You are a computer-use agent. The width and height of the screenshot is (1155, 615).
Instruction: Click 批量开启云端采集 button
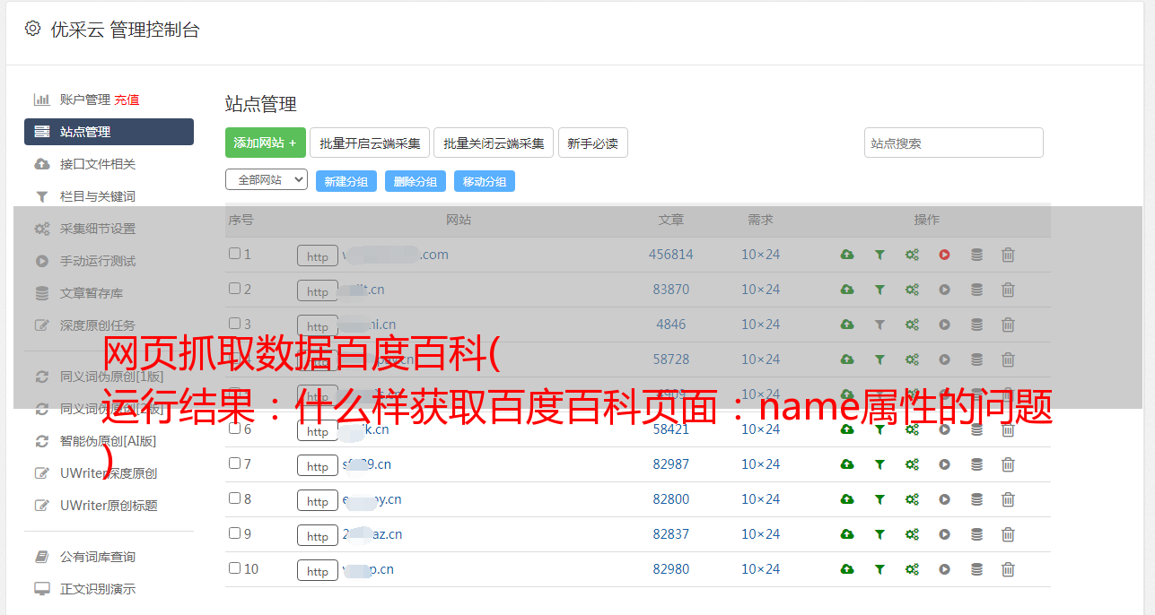click(x=370, y=143)
